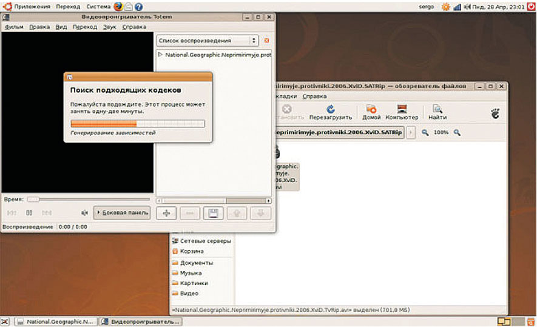Pause playback in Totem
Viewport: 537px width, 327px height.
pos(29,213)
